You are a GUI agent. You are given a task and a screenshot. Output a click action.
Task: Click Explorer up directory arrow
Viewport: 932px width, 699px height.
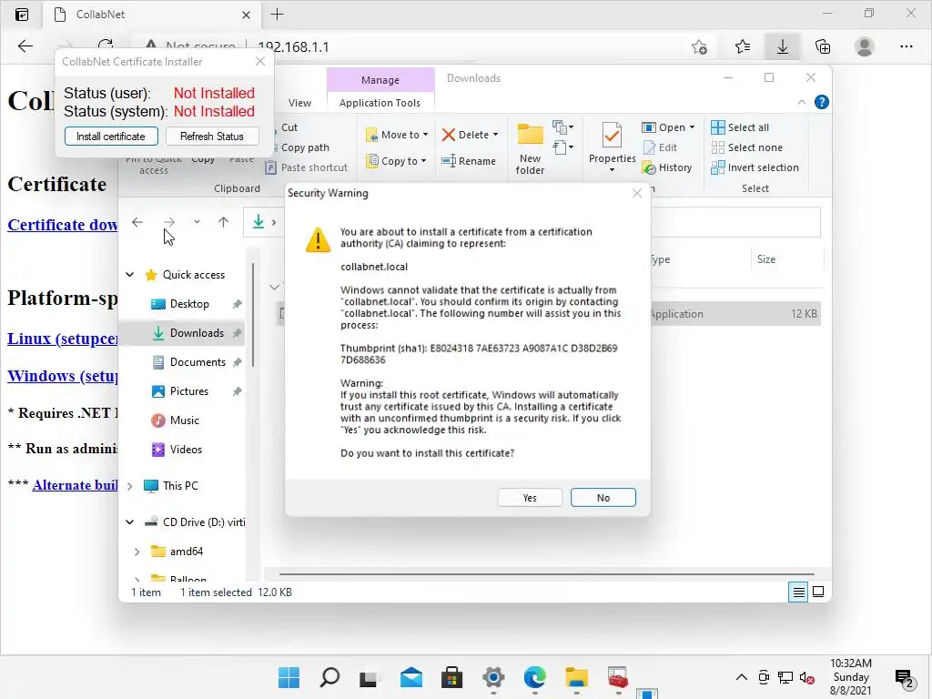223,222
